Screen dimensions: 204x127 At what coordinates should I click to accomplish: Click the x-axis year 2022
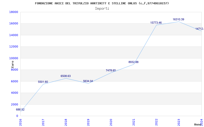[x=156, y=122]
